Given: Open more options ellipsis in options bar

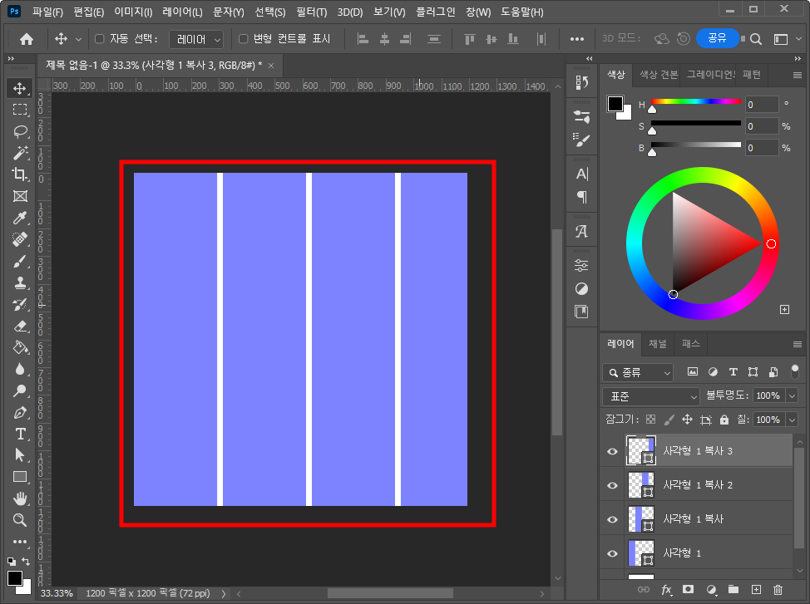Looking at the screenshot, I should (577, 39).
